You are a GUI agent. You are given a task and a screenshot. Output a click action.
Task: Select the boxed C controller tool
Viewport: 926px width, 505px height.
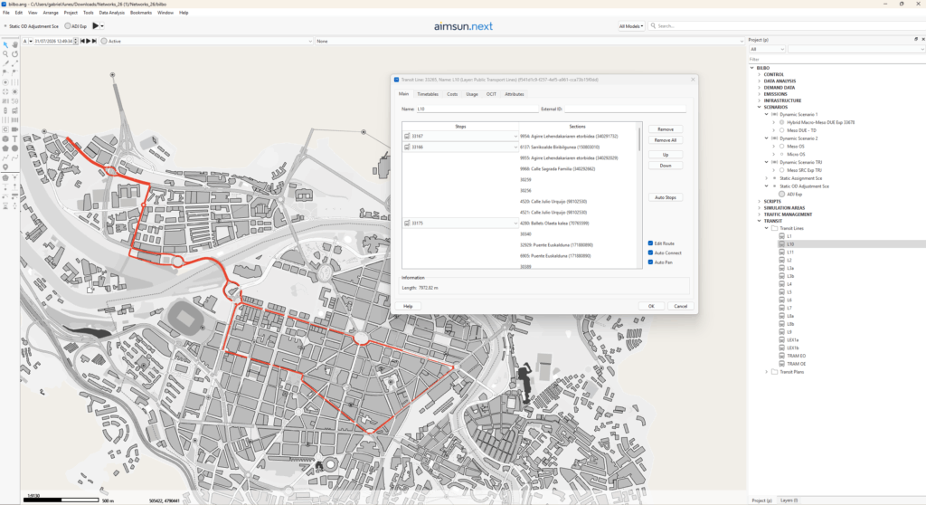(x=6, y=129)
